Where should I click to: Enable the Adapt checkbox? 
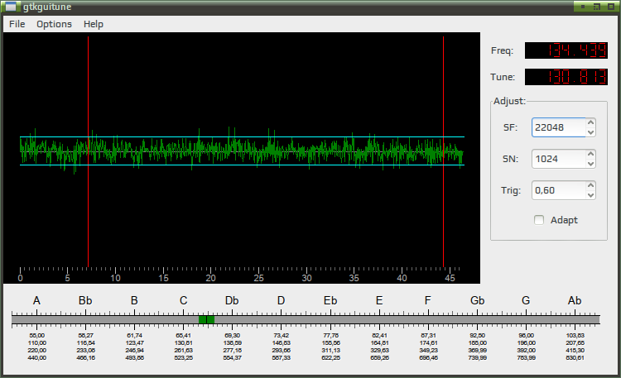[x=539, y=220]
